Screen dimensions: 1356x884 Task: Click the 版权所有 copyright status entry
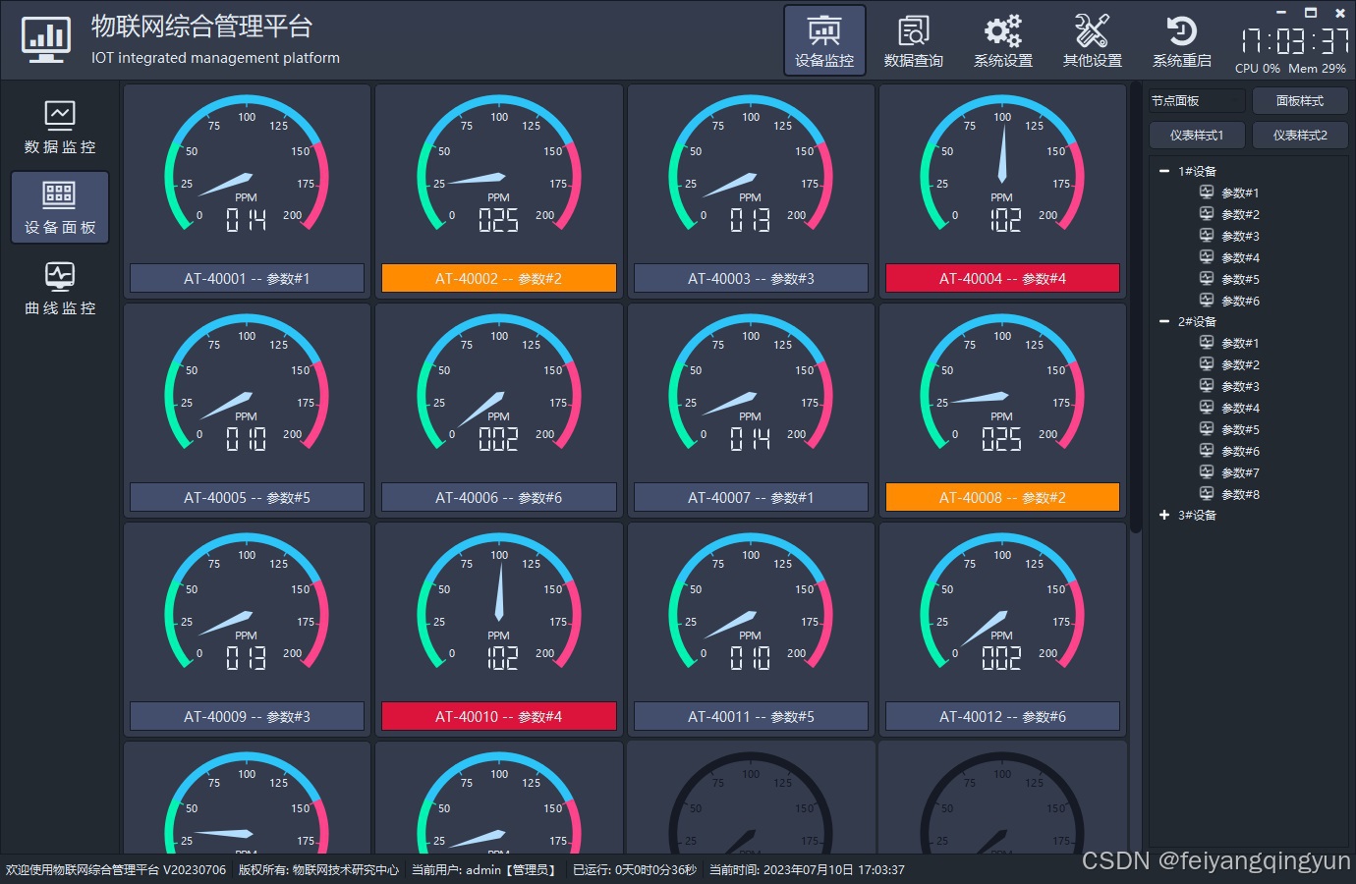coord(318,869)
